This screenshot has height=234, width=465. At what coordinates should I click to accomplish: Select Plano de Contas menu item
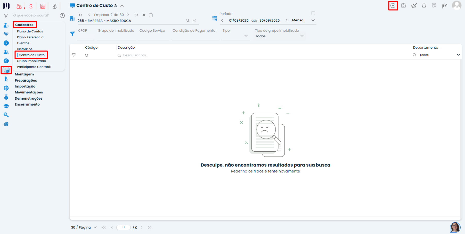(x=30, y=31)
